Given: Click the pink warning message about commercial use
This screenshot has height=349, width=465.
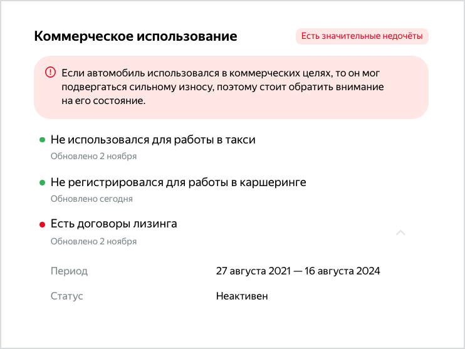Looking at the screenshot, I should 231,87.
